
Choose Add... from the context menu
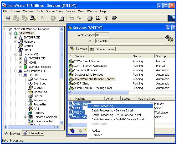pos(120,131)
